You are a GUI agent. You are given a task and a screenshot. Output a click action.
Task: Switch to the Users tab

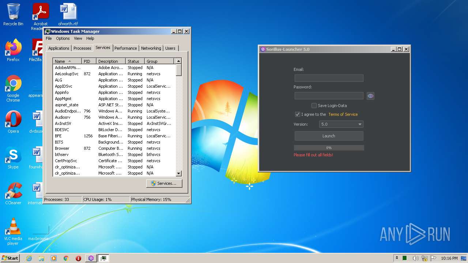tap(170, 48)
